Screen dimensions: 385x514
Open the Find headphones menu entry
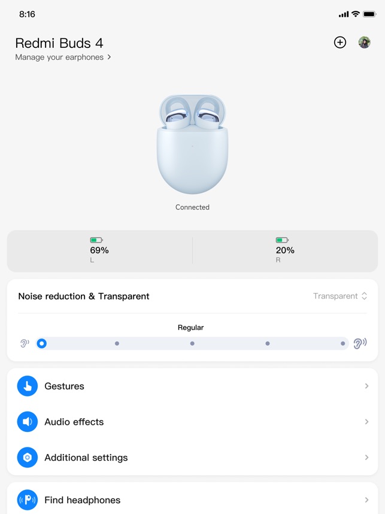(192, 500)
